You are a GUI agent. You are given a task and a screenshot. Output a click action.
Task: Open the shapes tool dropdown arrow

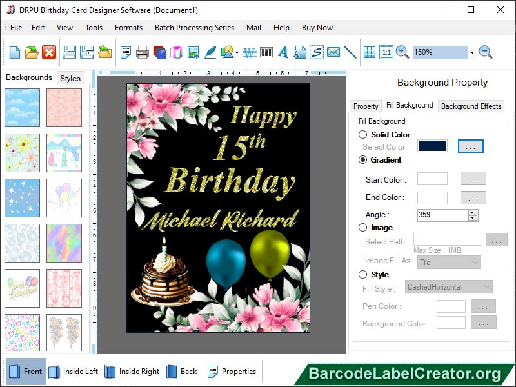[237, 52]
